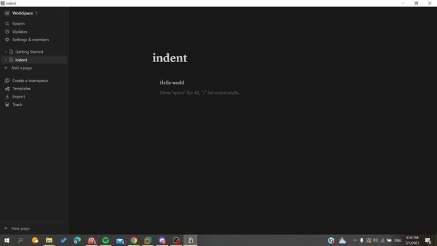Click the indent page title heading
437x246 pixels.
tap(170, 58)
